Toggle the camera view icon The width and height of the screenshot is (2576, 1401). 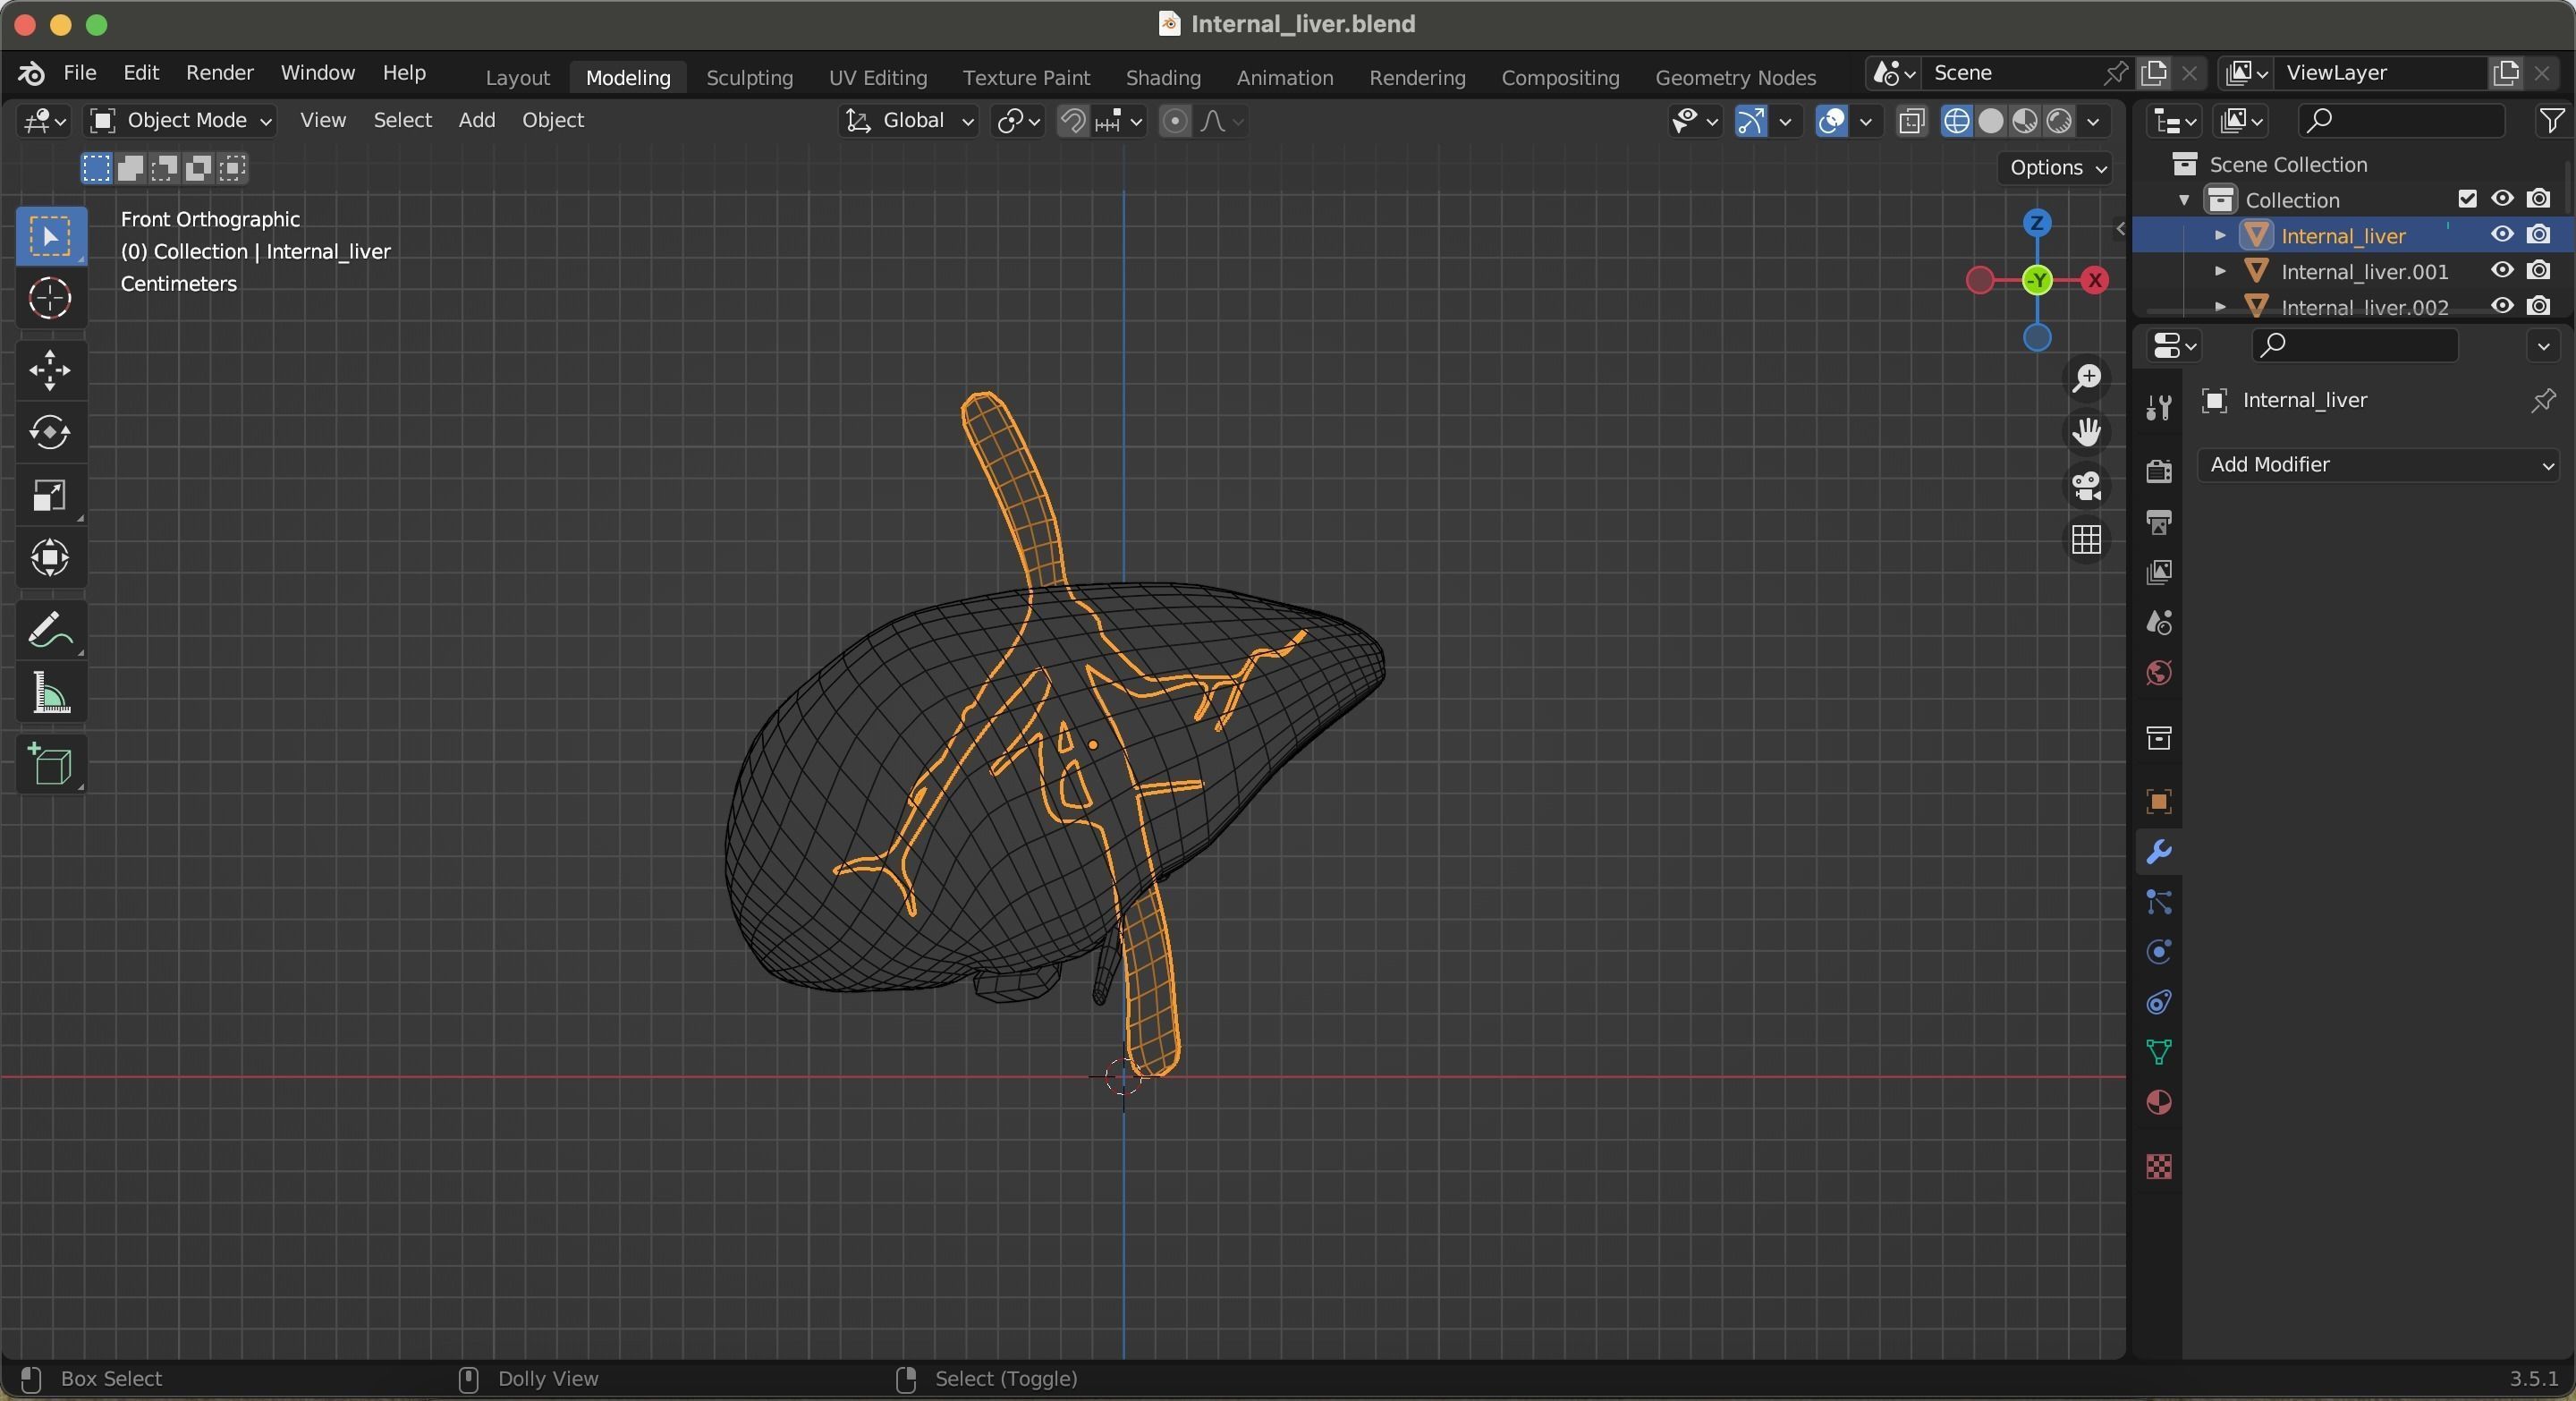(x=2086, y=486)
